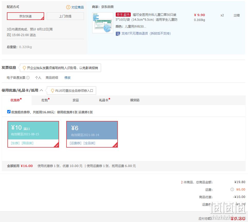Collapse the 使用优惠/礼品卡/抵用 section
The width and height of the screenshot is (248, 222).
pyautogui.click(x=41, y=90)
